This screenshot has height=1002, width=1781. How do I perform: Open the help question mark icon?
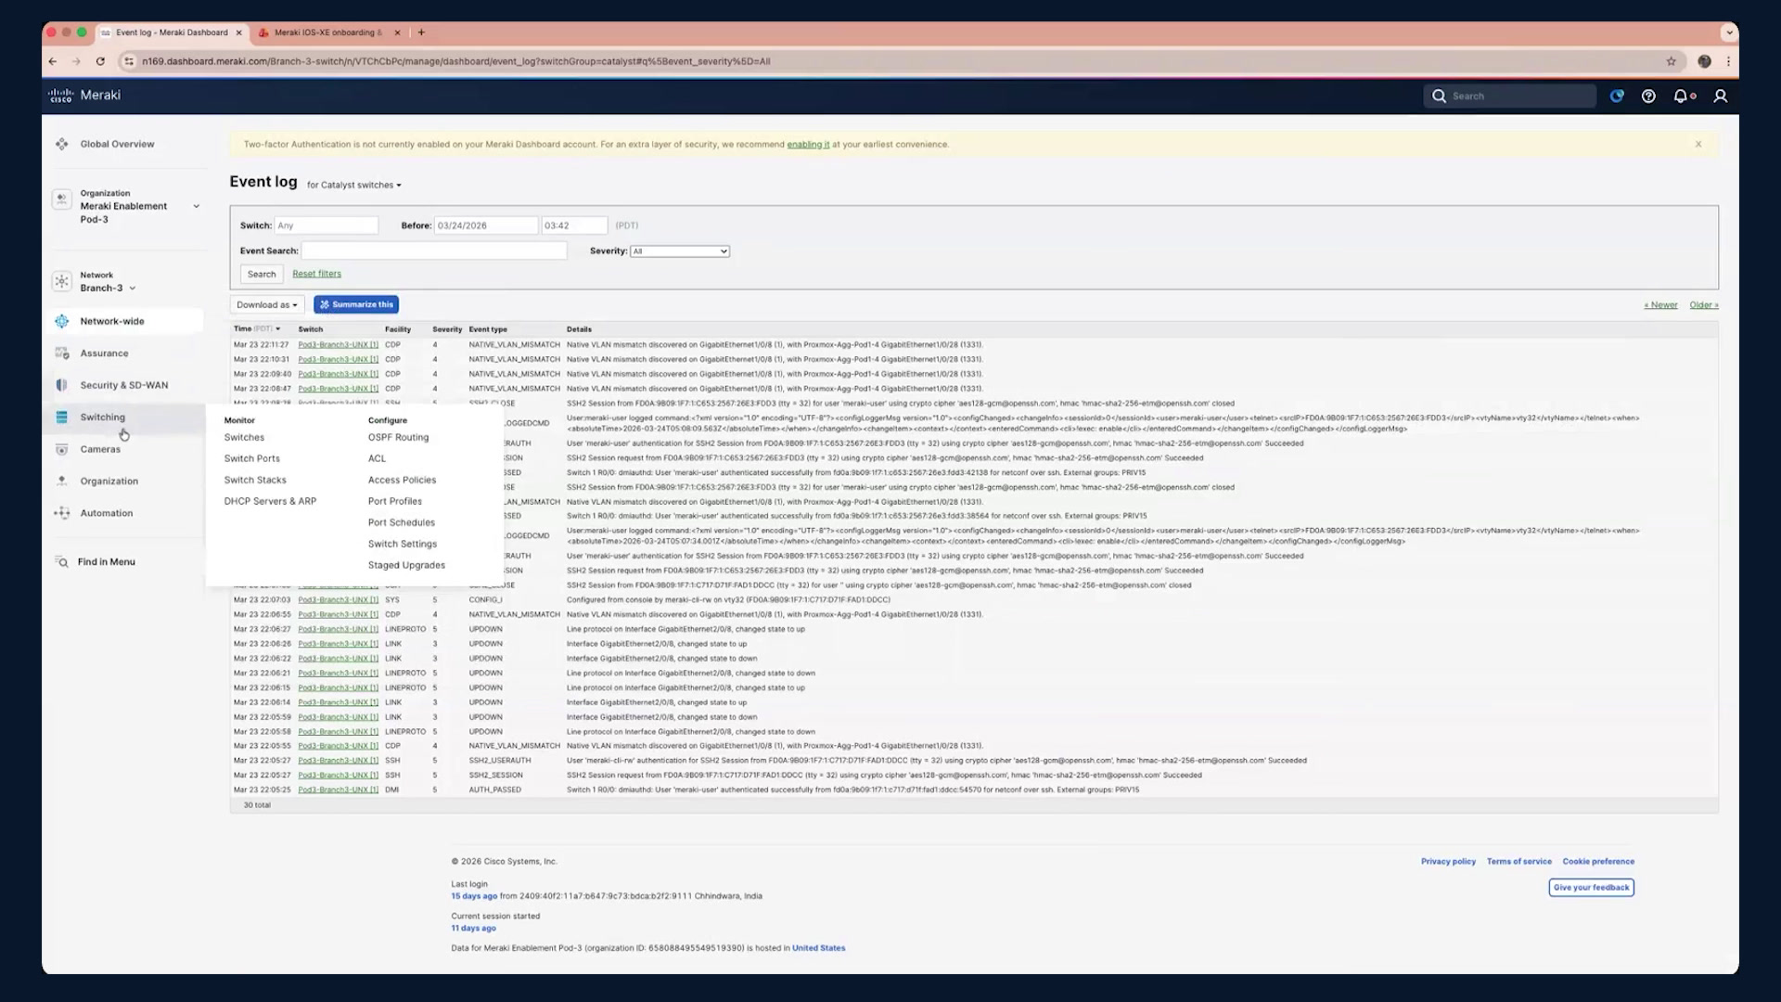(x=1648, y=96)
